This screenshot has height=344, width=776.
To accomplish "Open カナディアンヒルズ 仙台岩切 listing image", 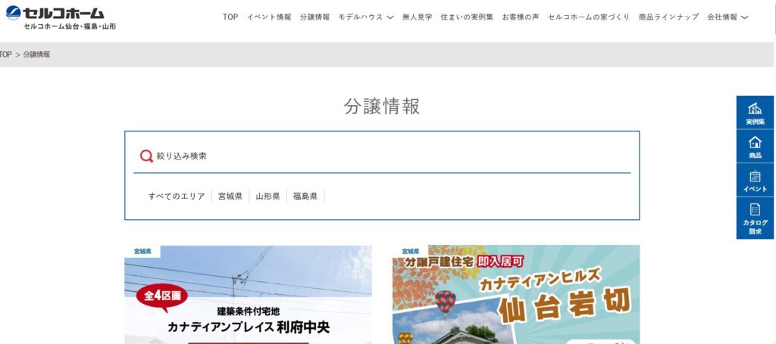I will click(516, 295).
